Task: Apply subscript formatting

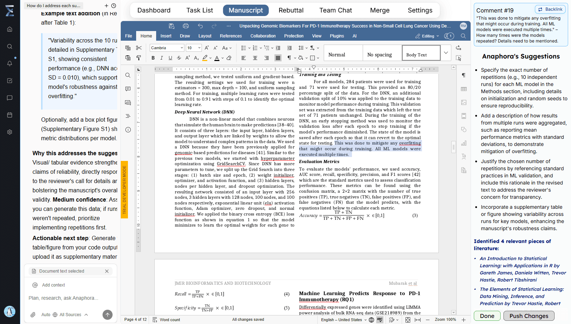Action: [196, 58]
